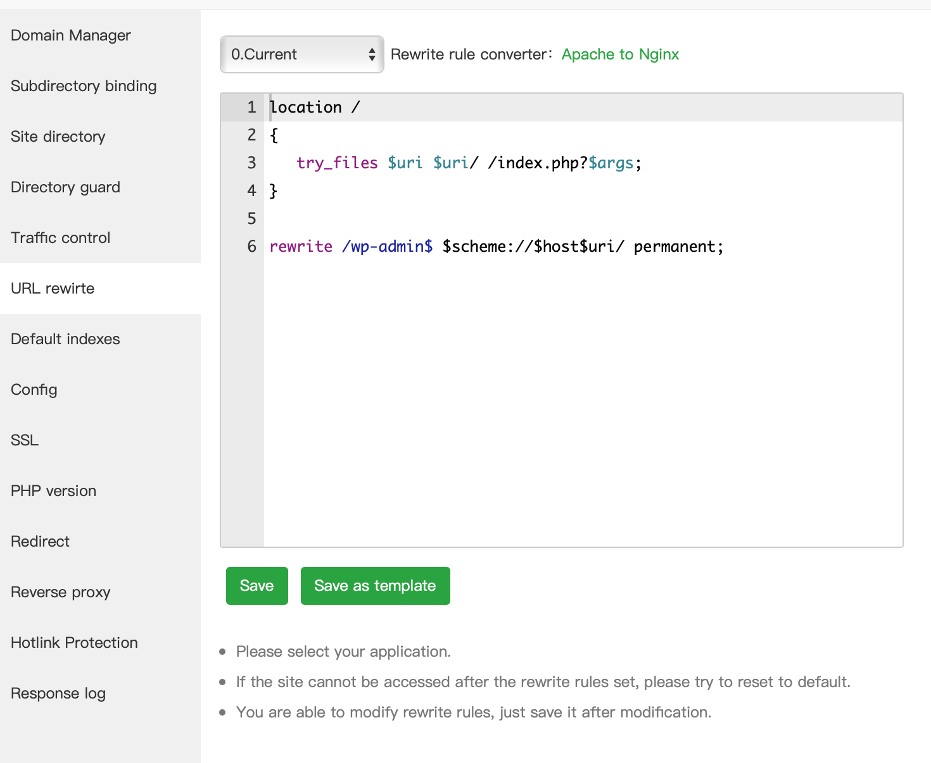Image resolution: width=931 pixels, height=763 pixels.
Task: Open the Config sidebar item
Action: pyautogui.click(x=34, y=390)
